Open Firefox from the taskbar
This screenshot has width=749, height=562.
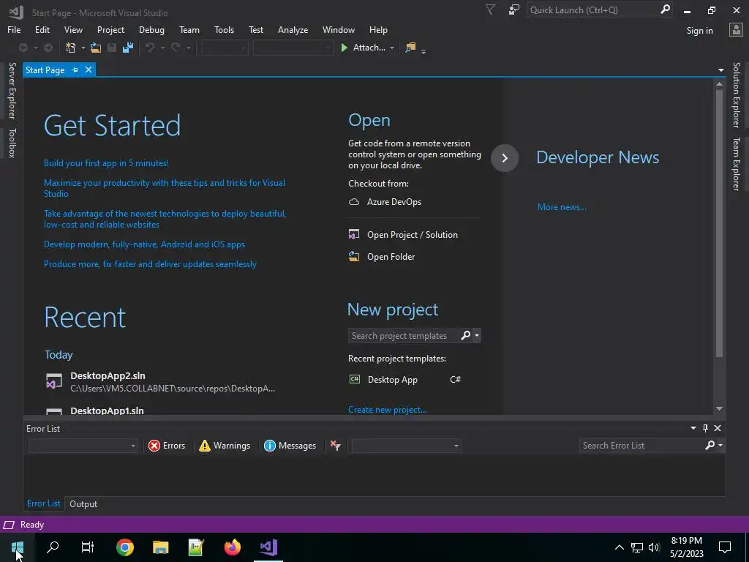[x=233, y=547]
